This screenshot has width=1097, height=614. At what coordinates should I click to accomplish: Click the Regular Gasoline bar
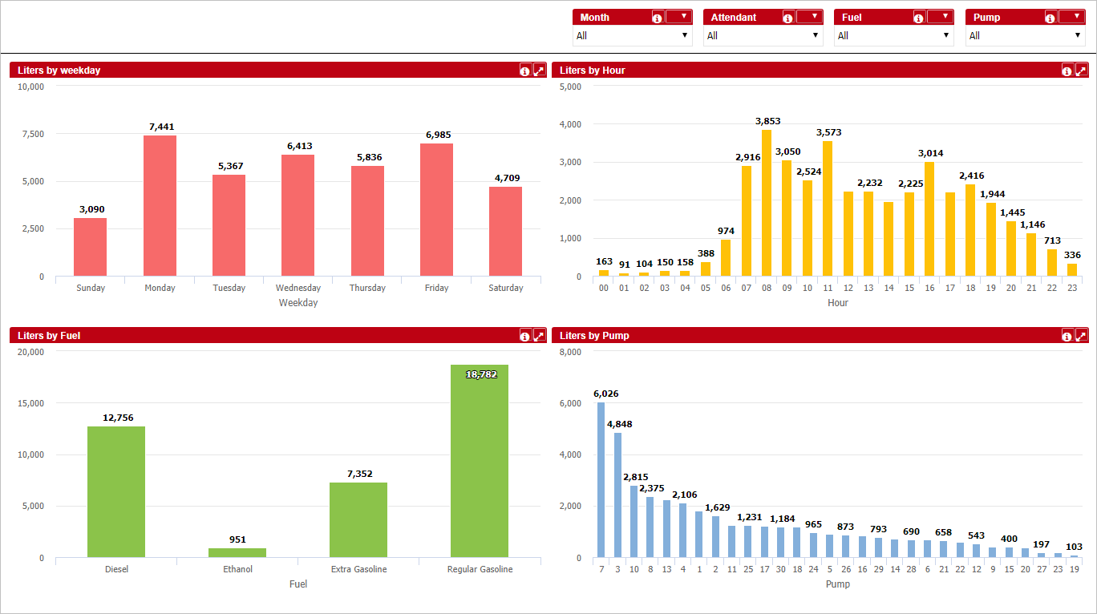(480, 461)
